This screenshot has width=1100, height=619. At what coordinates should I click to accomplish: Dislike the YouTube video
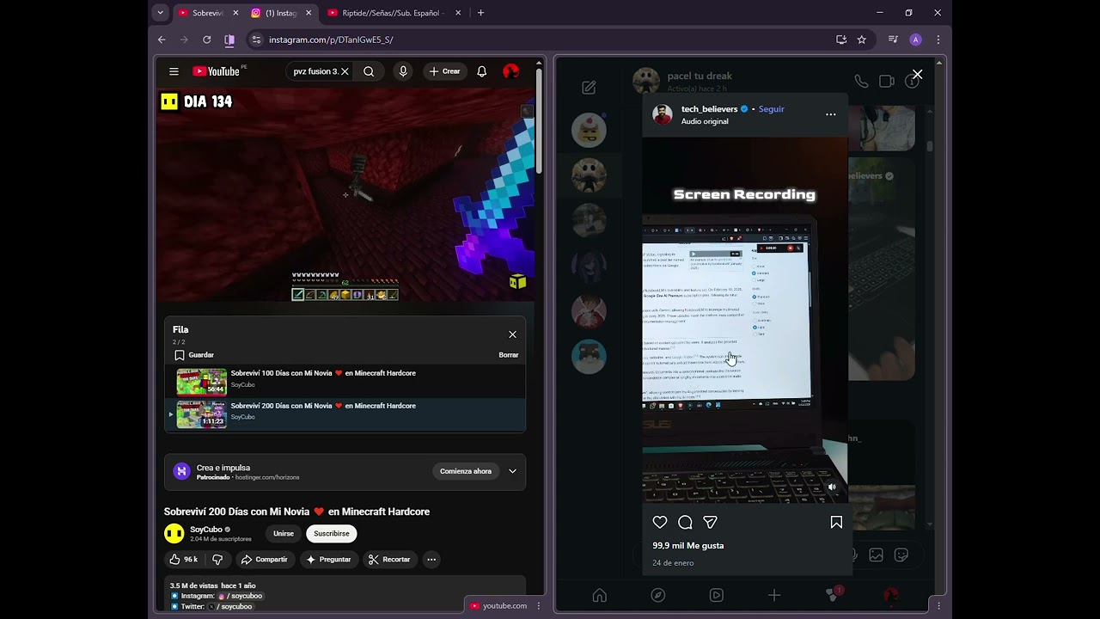coord(217,560)
